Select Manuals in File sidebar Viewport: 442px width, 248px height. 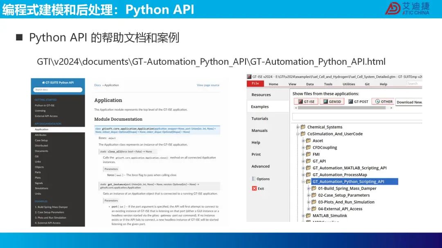coord(268,131)
